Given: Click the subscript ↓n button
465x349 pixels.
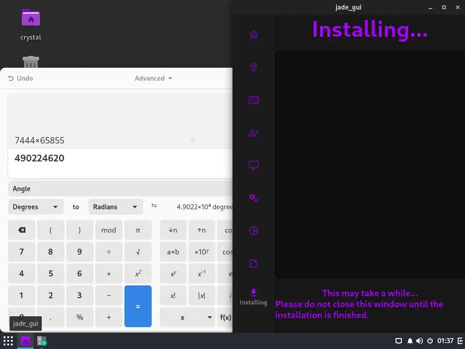Looking at the screenshot, I should (173, 230).
